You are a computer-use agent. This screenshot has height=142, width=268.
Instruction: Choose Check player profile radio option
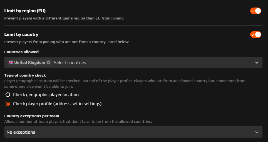point(8,104)
